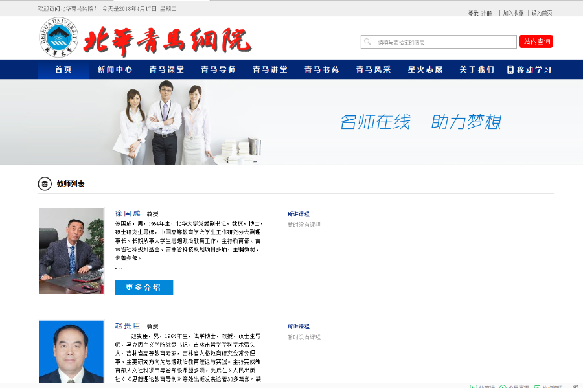Click the 名师在线 助力梦想 banner
Image resolution: width=583 pixels, height=388 pixels.
click(x=291, y=122)
